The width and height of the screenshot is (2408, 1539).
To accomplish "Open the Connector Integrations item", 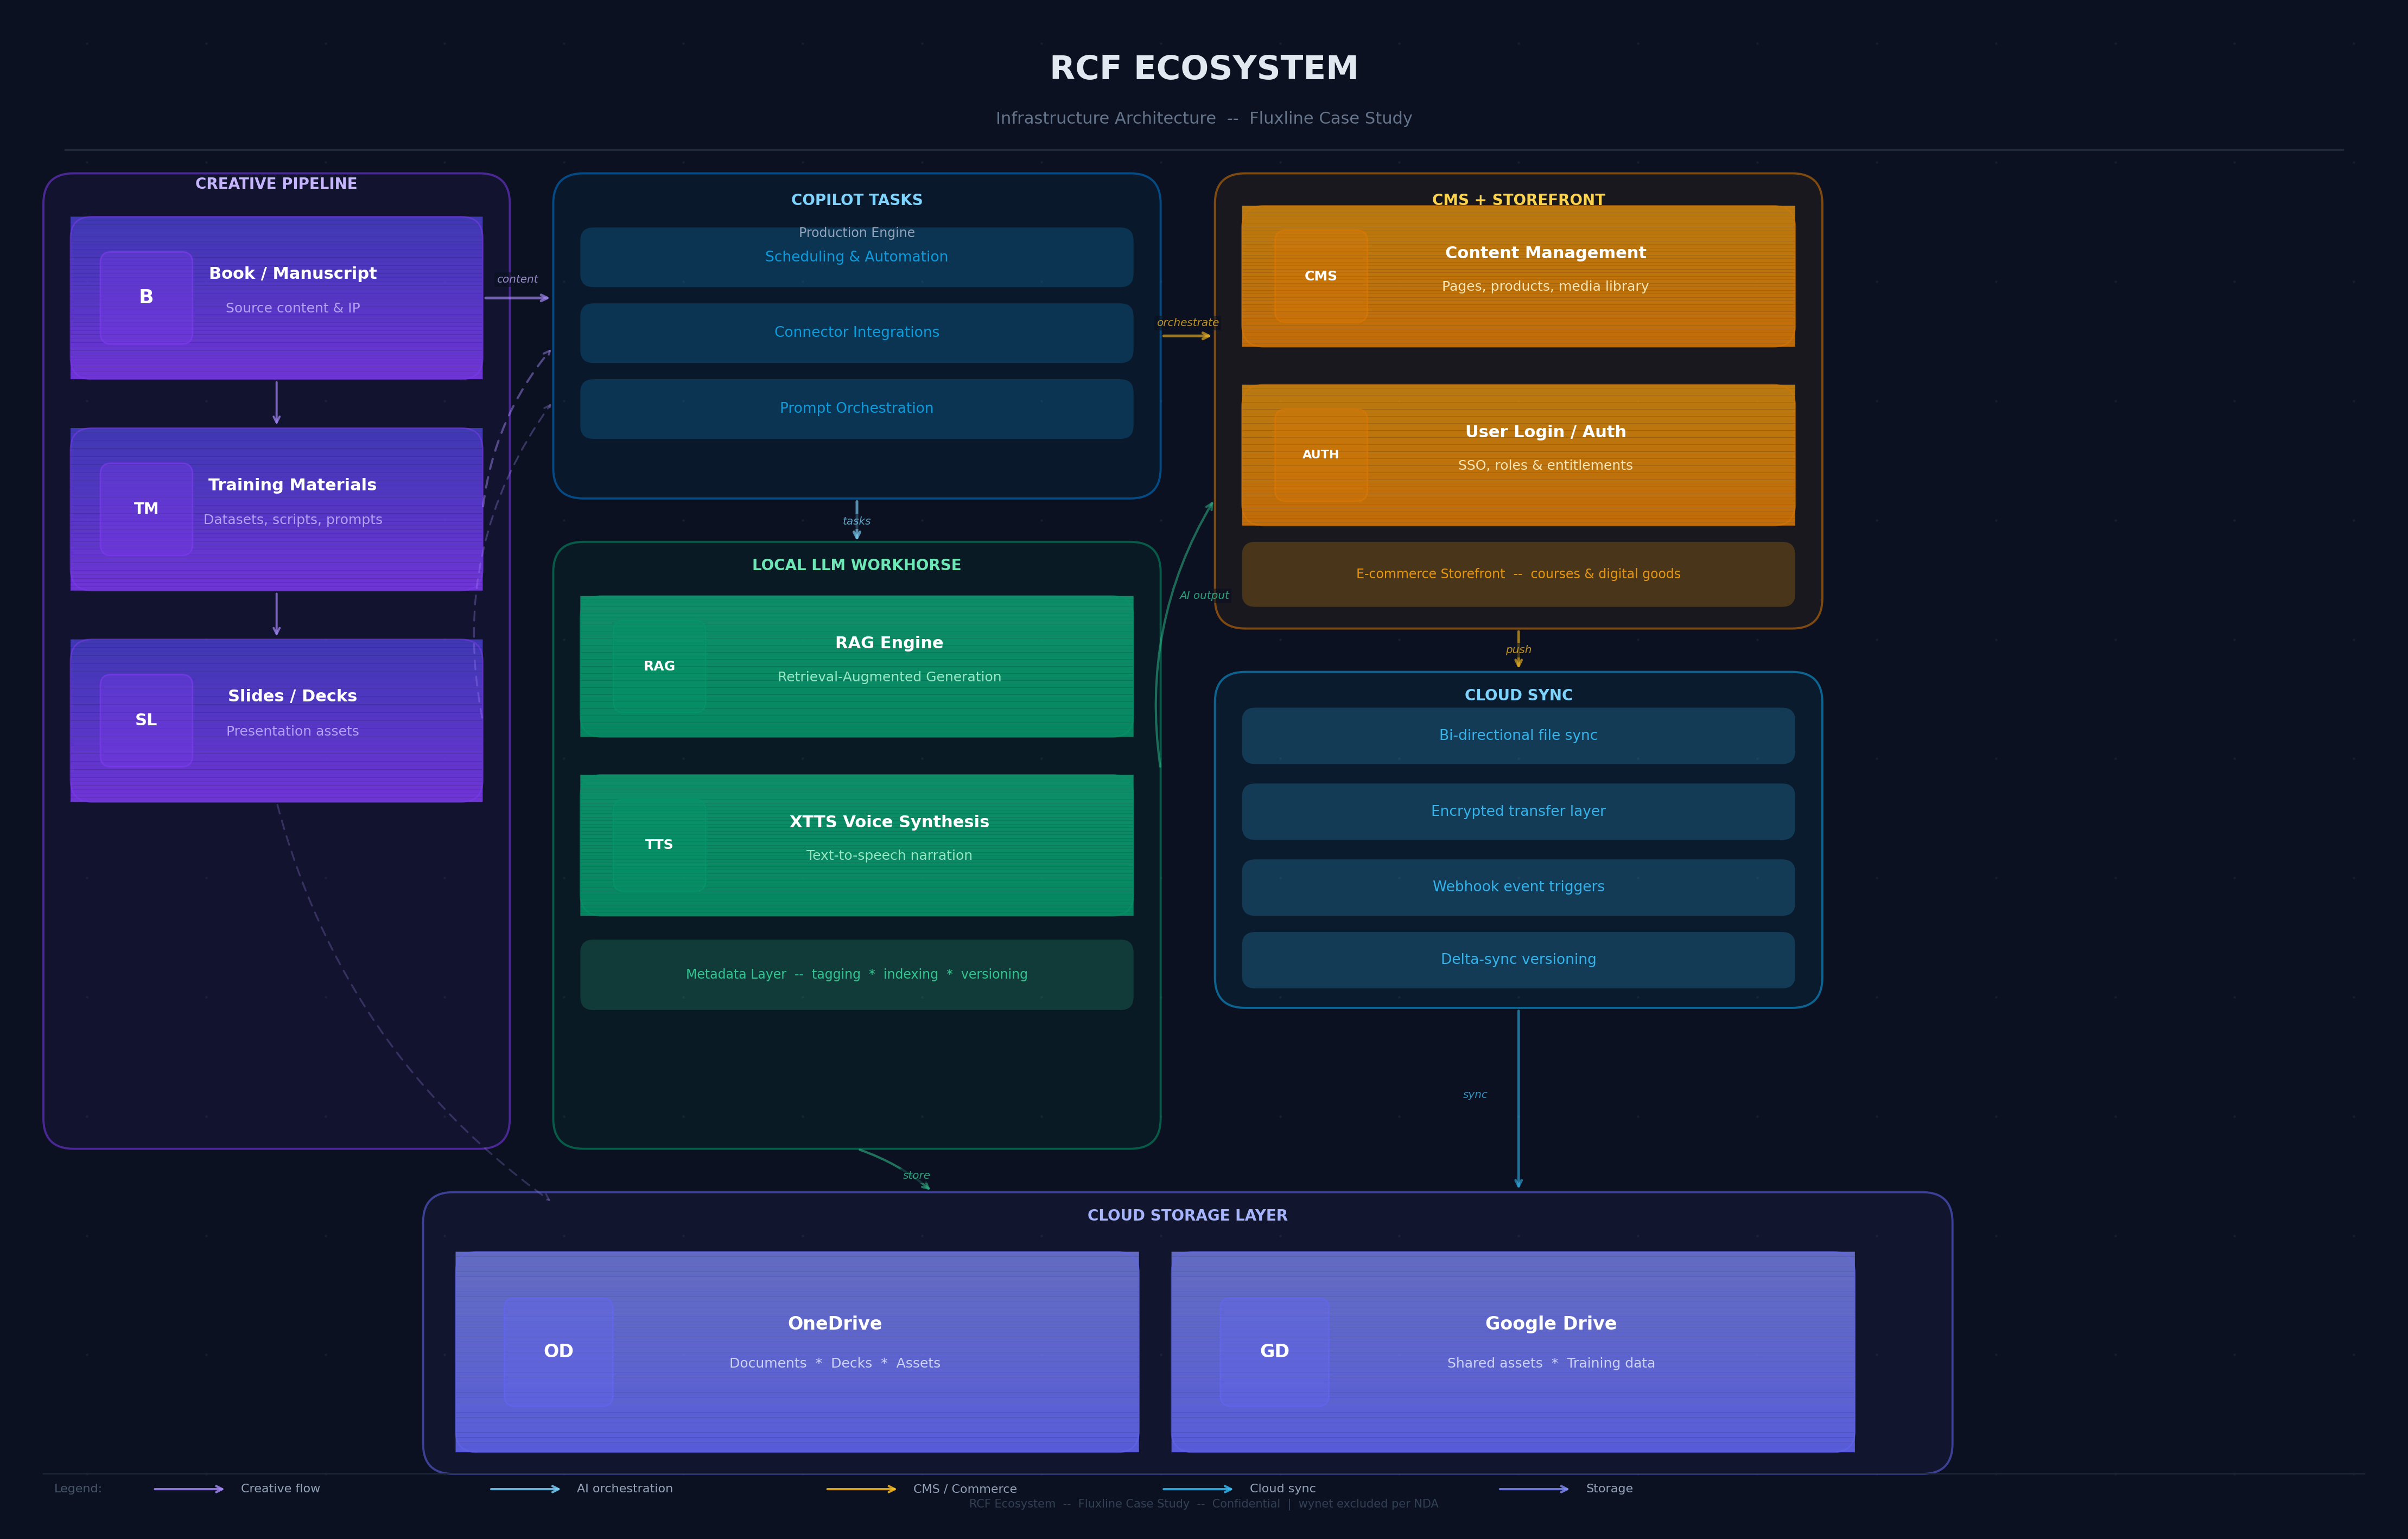I will point(856,333).
